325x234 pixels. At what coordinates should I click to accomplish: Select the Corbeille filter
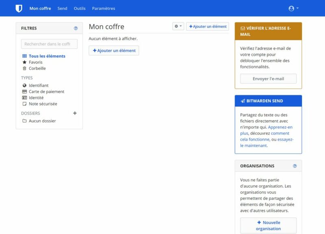(x=34, y=68)
